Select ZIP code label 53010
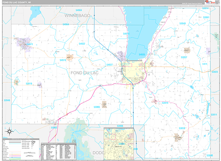This screenshot has width=221, height=161. coord(192,128)
